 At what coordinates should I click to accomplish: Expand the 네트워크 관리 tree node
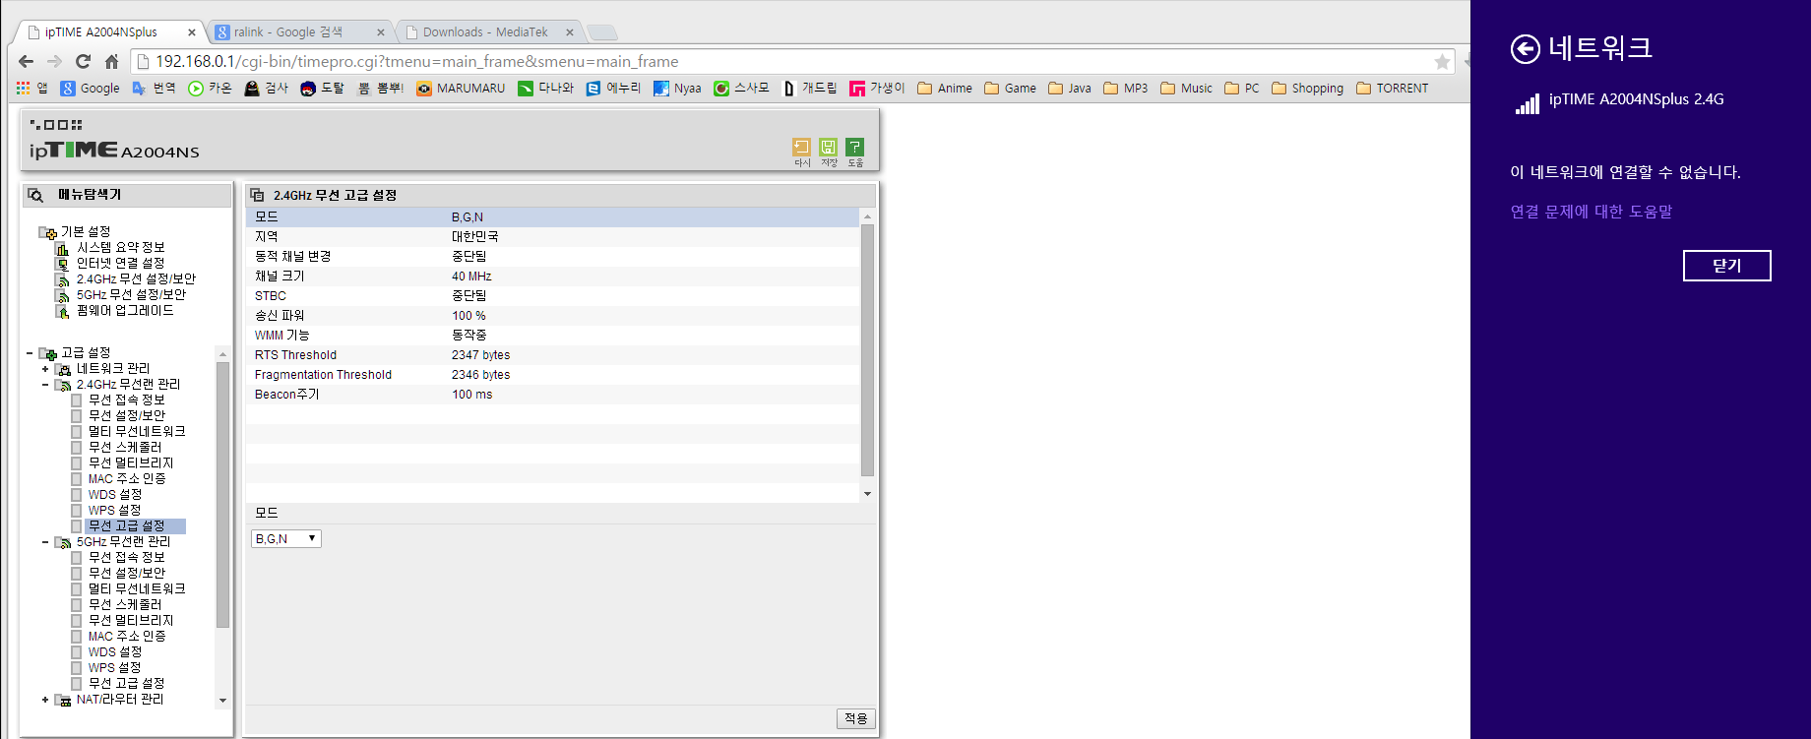[x=45, y=369]
